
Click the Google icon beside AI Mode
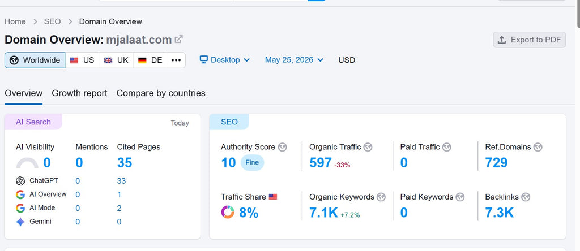coord(20,208)
